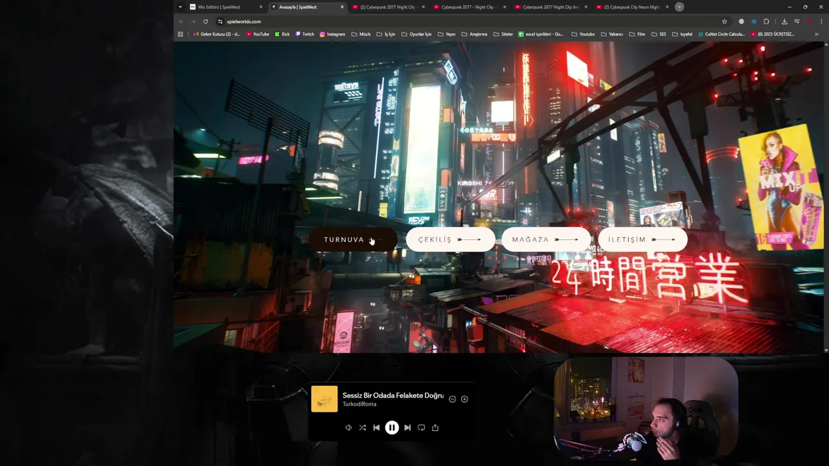Expand the Araştırma bookmark folder

coord(474,34)
